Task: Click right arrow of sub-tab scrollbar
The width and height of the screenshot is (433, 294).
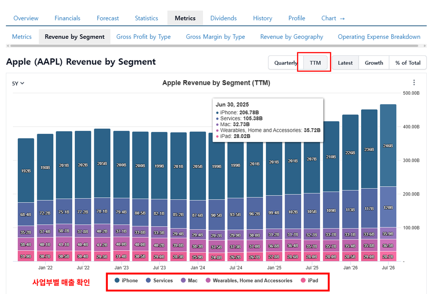Action: [x=425, y=46]
